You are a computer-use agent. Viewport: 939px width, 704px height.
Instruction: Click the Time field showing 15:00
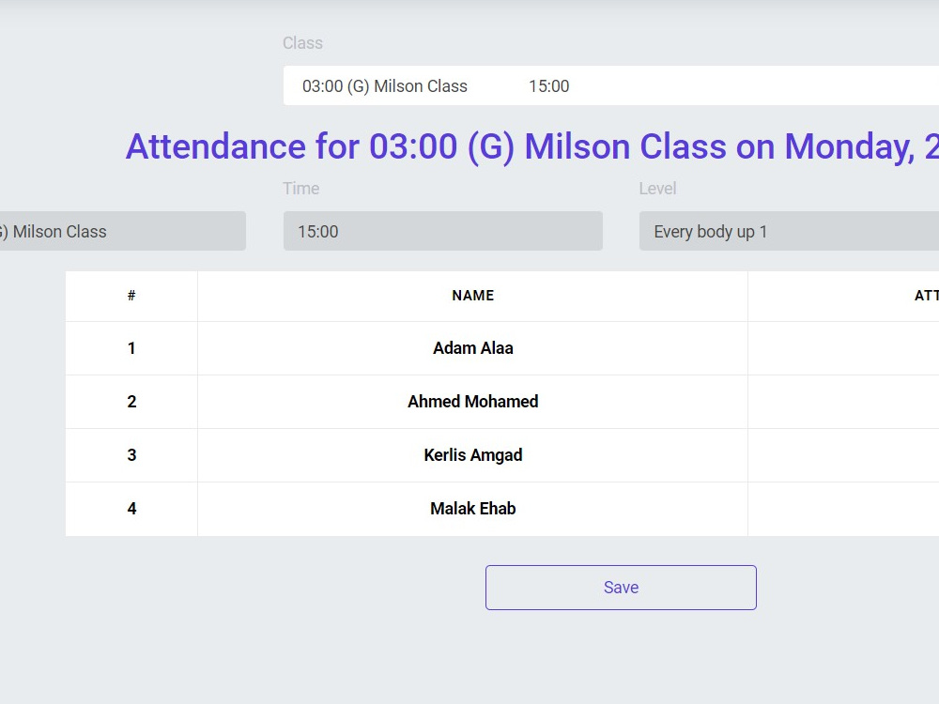coord(442,231)
